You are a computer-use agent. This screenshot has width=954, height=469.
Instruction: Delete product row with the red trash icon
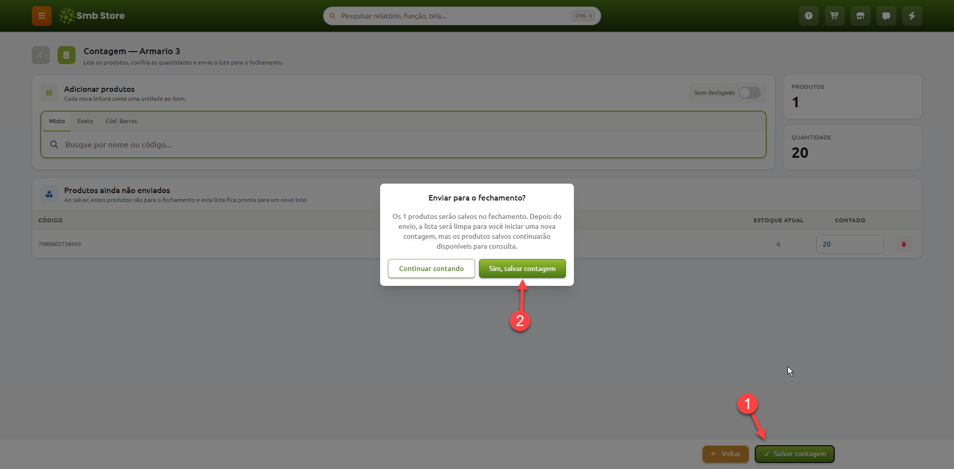click(x=903, y=244)
